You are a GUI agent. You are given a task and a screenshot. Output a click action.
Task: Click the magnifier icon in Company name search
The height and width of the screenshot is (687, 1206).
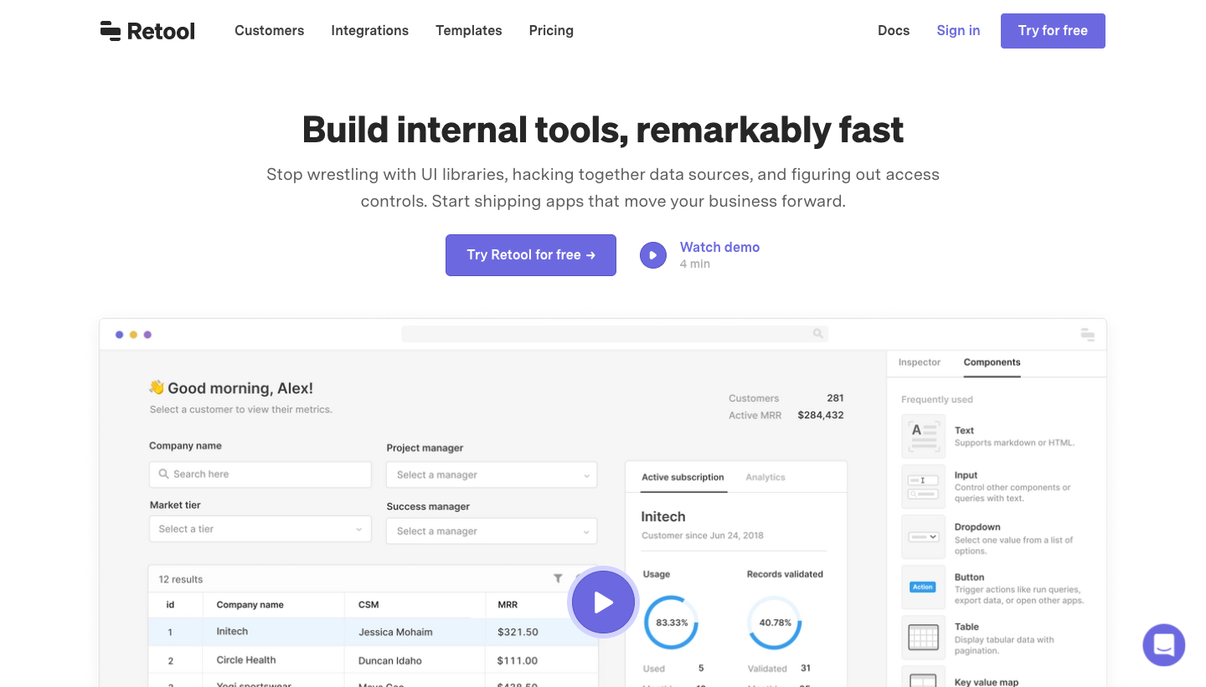(x=163, y=474)
